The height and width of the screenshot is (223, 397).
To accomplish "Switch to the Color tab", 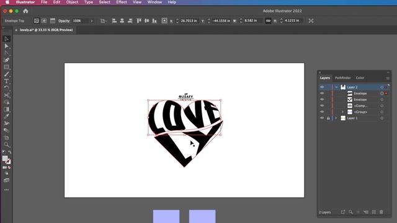I will (360, 78).
